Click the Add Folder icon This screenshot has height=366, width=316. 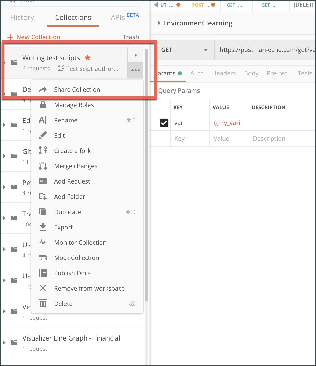[43, 197]
